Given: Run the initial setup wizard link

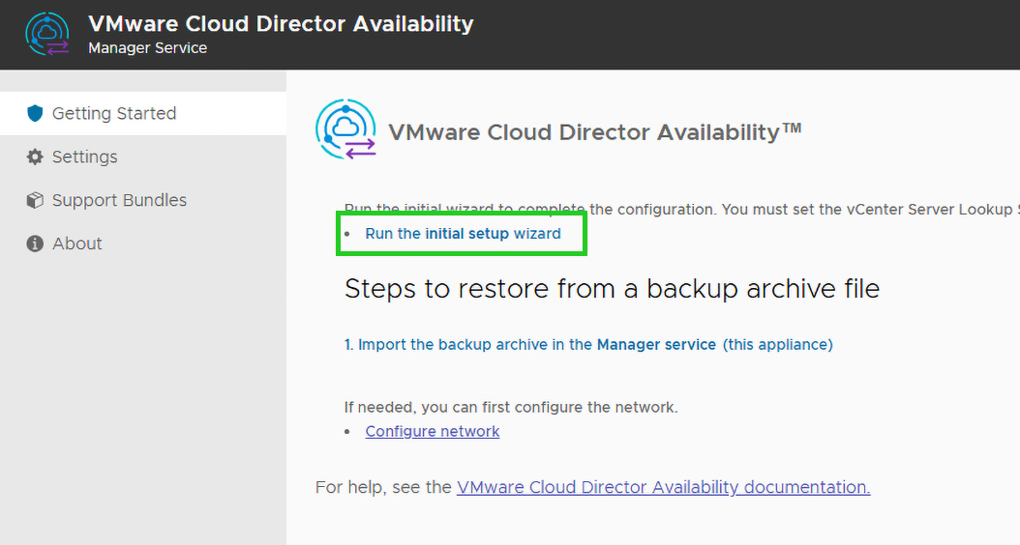Looking at the screenshot, I should (463, 234).
